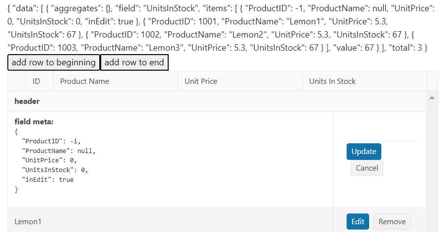Image resolution: width=440 pixels, height=232 pixels.
Task: Remove the Lemon1 row
Action: coord(392,221)
